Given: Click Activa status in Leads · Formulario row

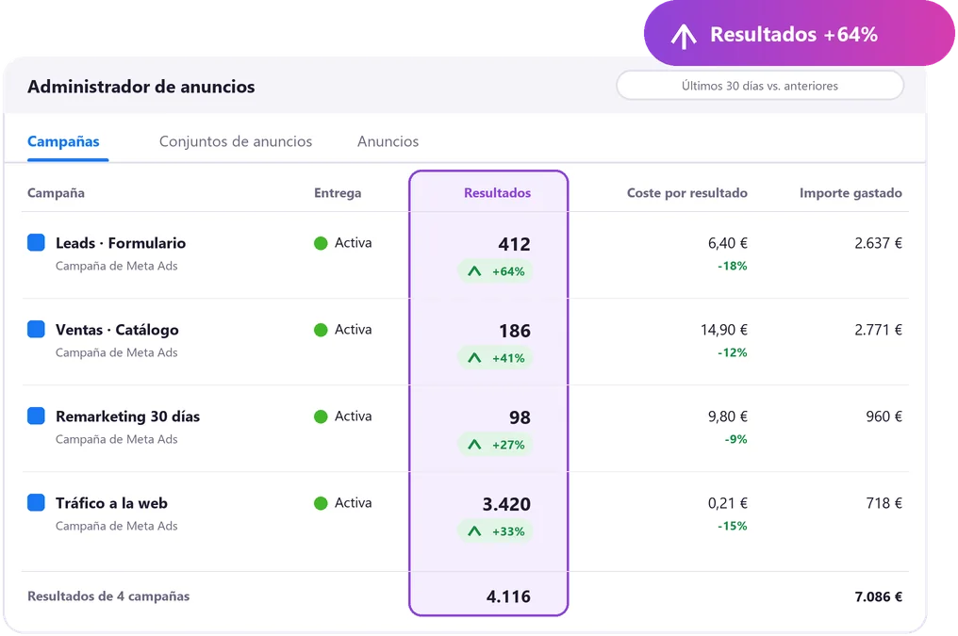Looking at the screenshot, I should [354, 243].
